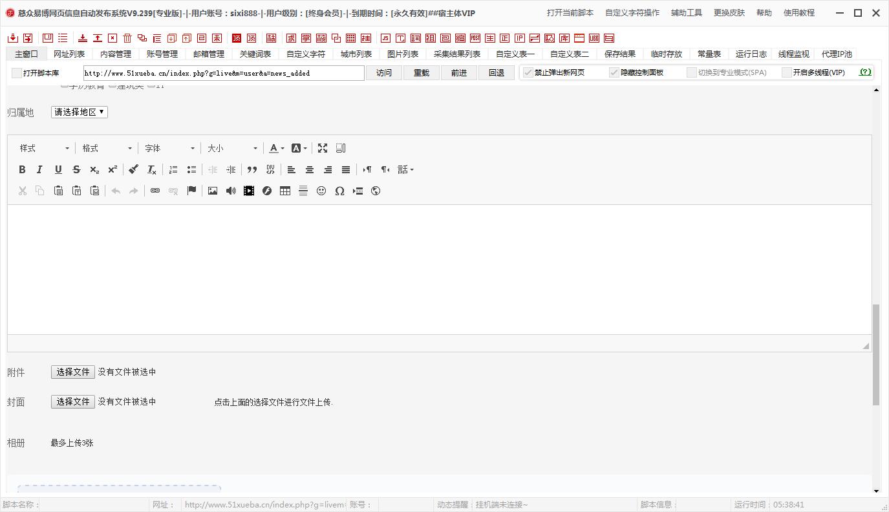The image size is (889, 512).
Task: Open the 格式 format dropdown
Action: point(107,148)
